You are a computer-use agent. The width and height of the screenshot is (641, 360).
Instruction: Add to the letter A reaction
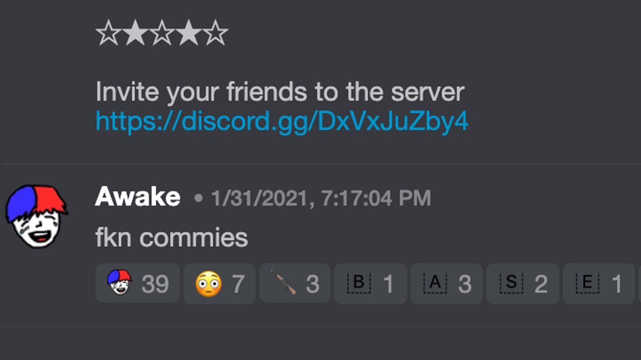[x=447, y=283]
